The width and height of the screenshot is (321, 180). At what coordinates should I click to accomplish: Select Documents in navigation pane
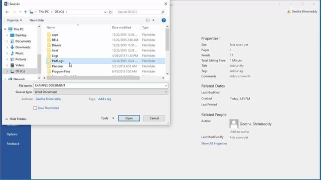point(23,41)
